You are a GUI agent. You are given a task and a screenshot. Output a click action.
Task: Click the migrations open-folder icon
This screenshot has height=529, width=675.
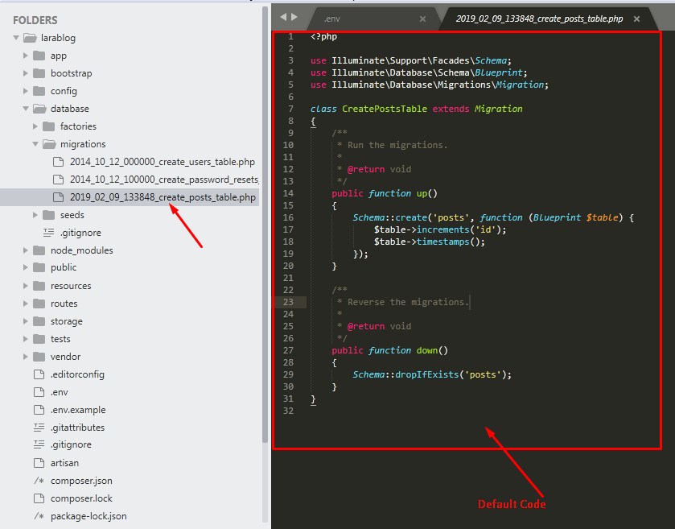click(49, 144)
